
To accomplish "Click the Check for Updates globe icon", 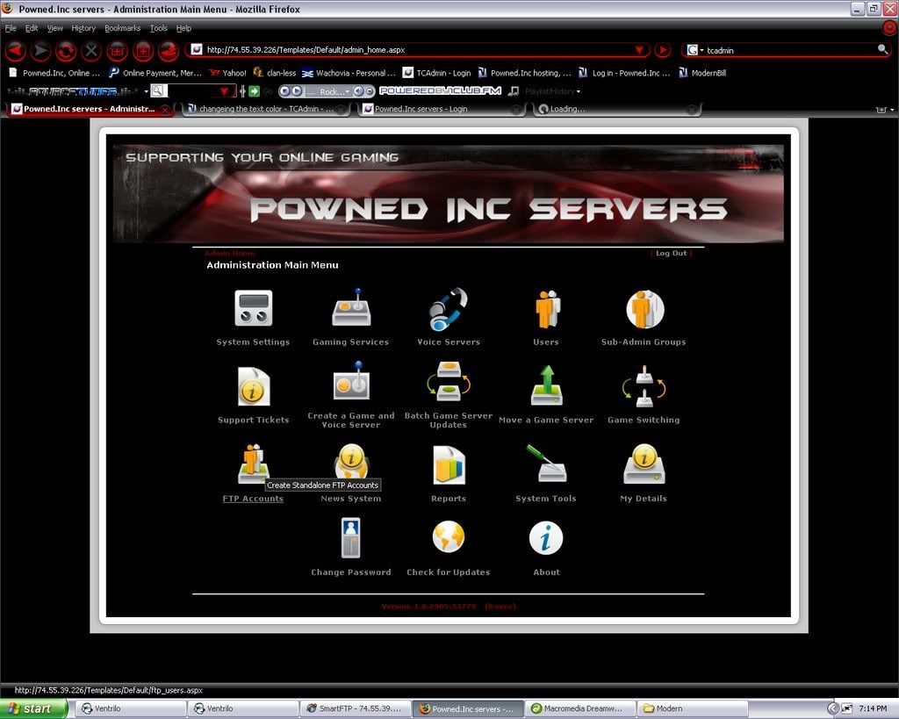I will click(x=448, y=538).
